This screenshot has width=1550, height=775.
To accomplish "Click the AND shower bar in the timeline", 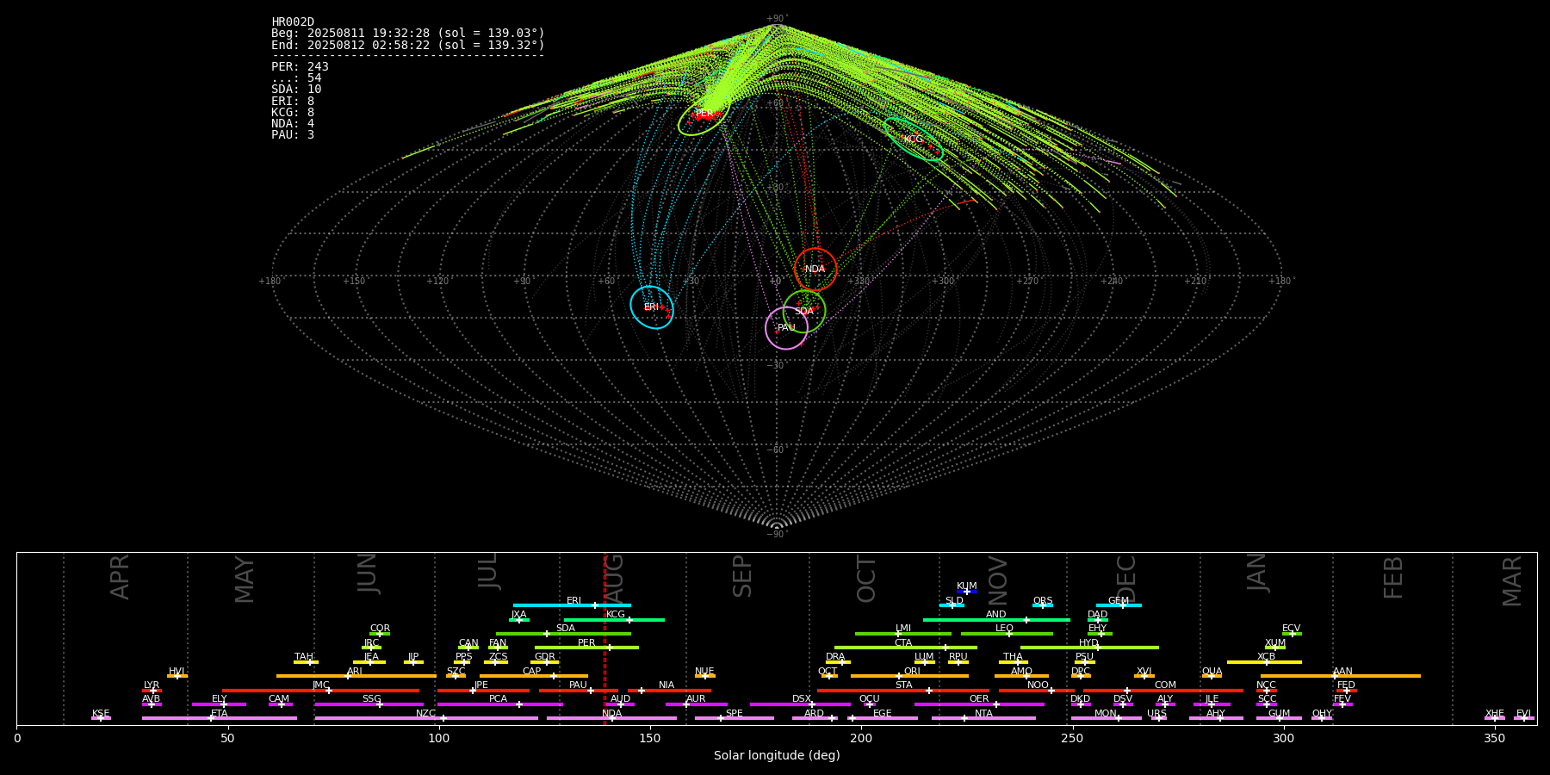I will coord(996,619).
